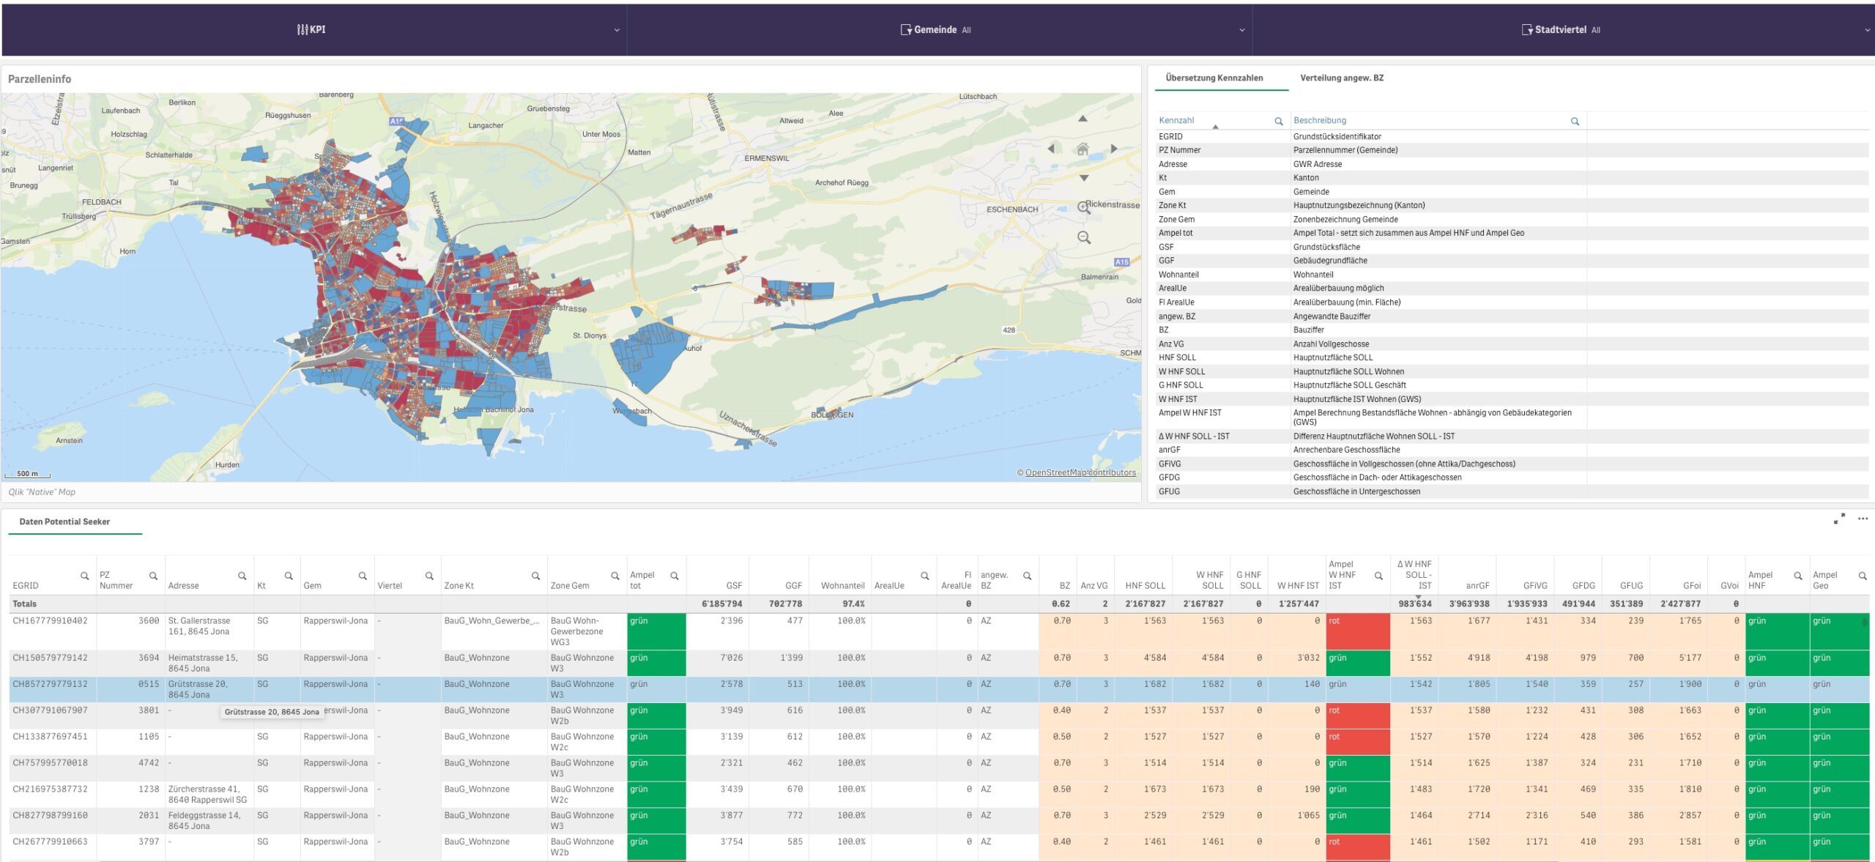Search the Kennzahl column
The image size is (1875, 862).
click(x=1278, y=122)
